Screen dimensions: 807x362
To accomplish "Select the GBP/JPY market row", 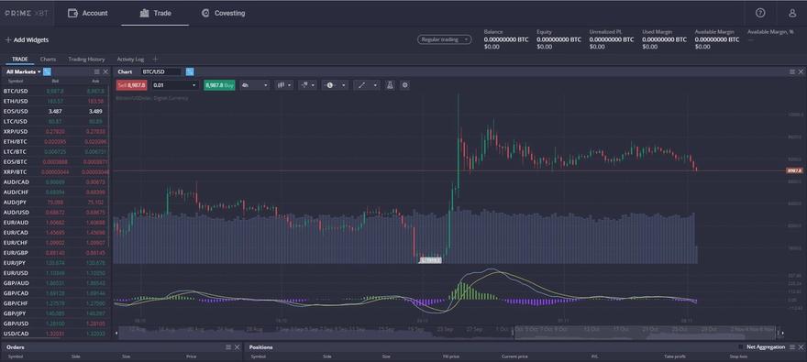I will [56, 313].
